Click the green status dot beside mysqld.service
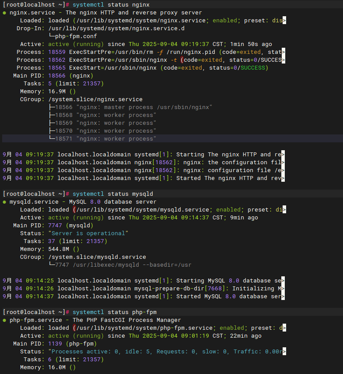 pos(4,202)
